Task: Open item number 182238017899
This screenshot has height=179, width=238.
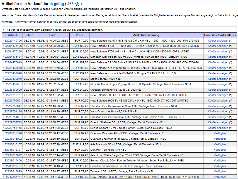Action: [13, 171]
